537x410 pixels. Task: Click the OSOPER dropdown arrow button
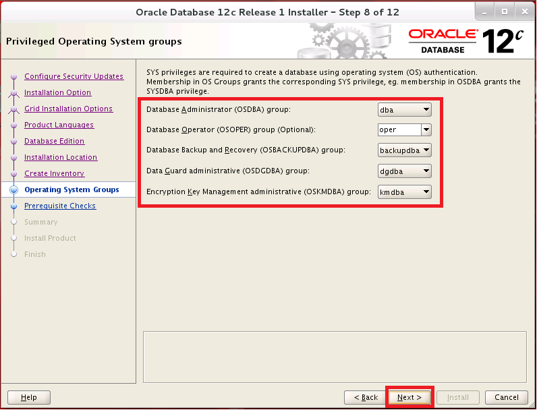(x=426, y=130)
